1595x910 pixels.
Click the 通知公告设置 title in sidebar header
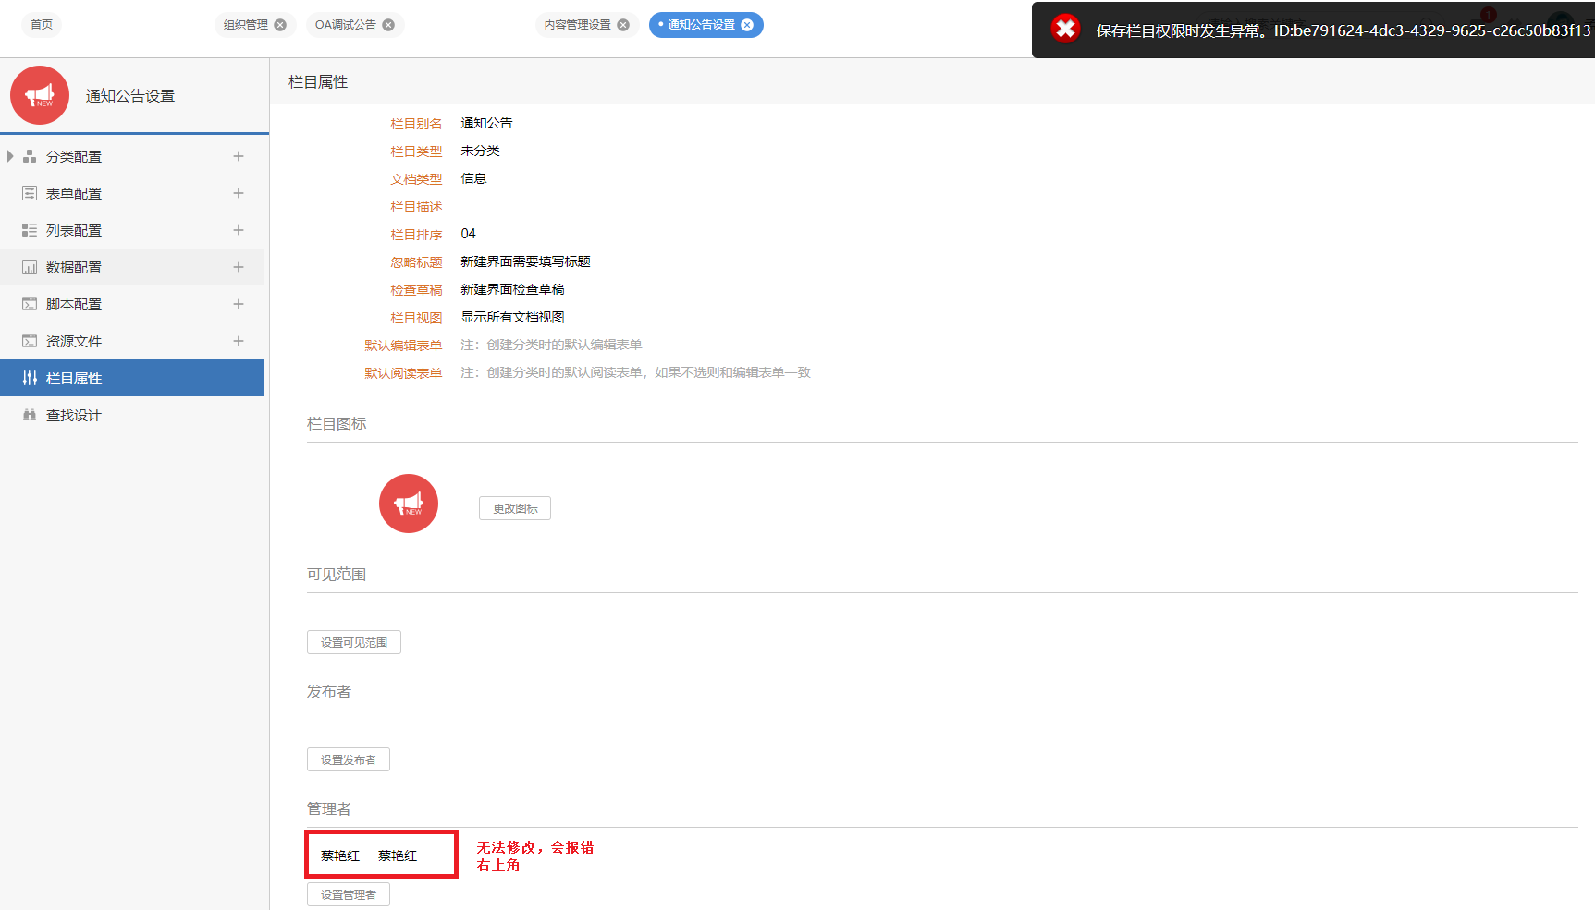pyautogui.click(x=130, y=96)
